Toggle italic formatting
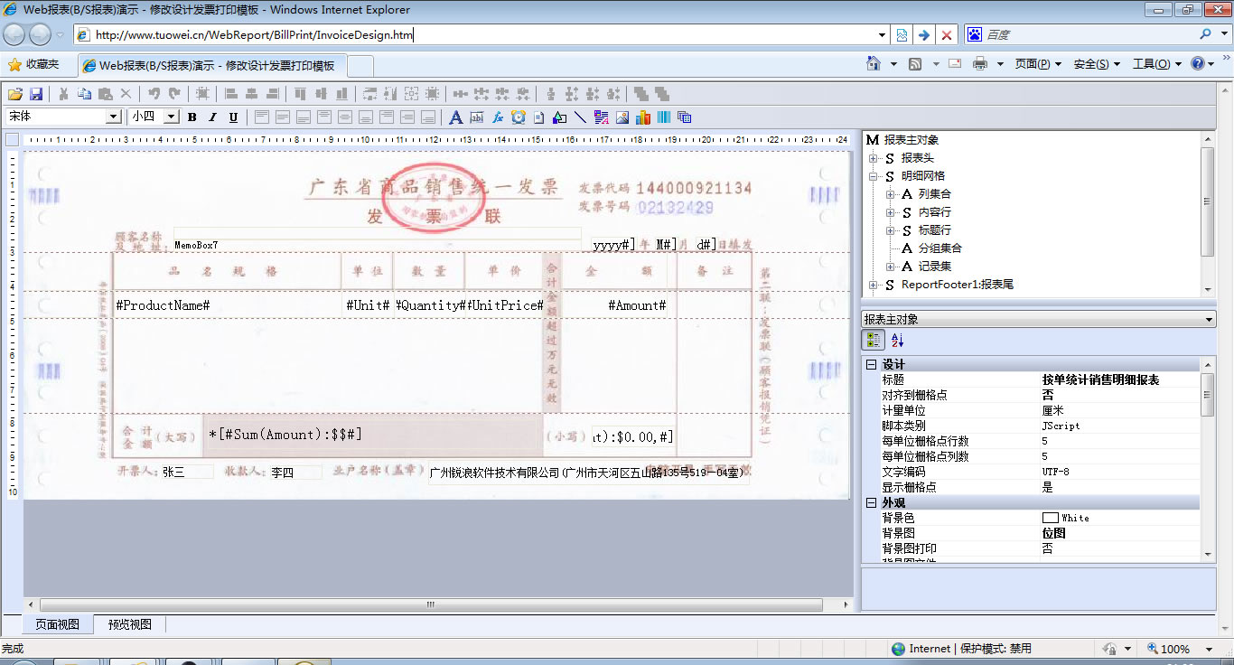Image resolution: width=1234 pixels, height=665 pixels. 212,117
